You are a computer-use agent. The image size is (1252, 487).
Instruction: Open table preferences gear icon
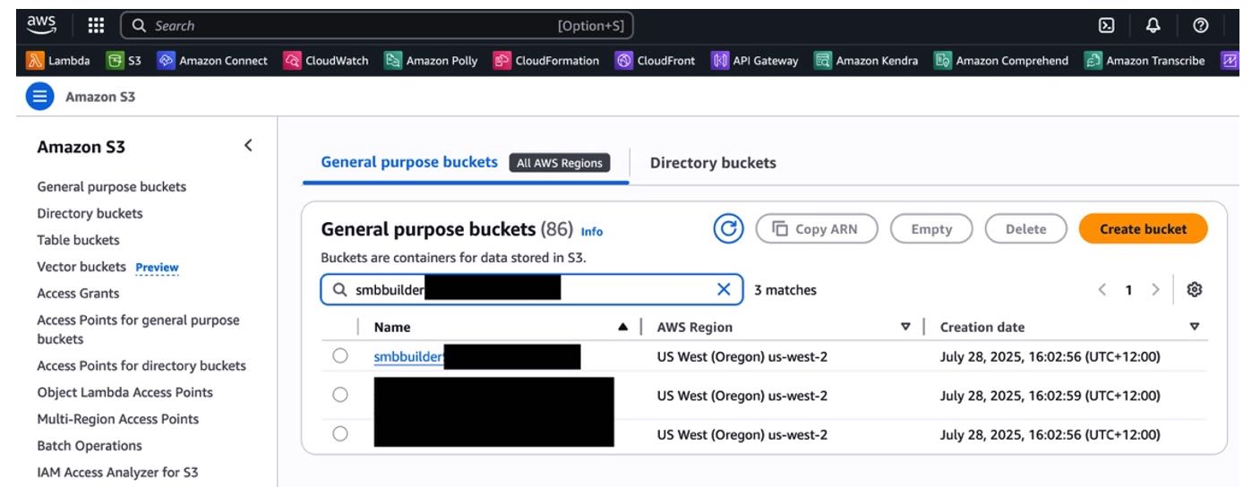tap(1194, 289)
